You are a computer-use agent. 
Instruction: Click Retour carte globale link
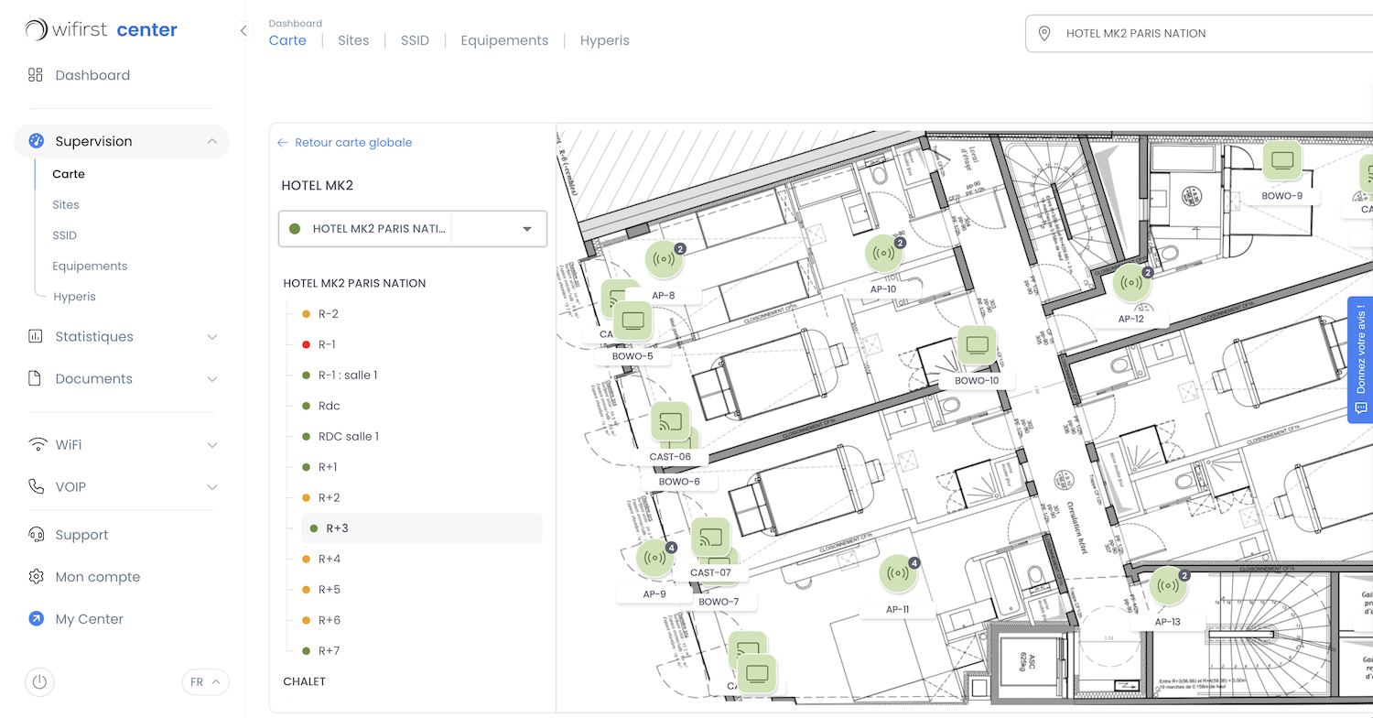coord(344,143)
